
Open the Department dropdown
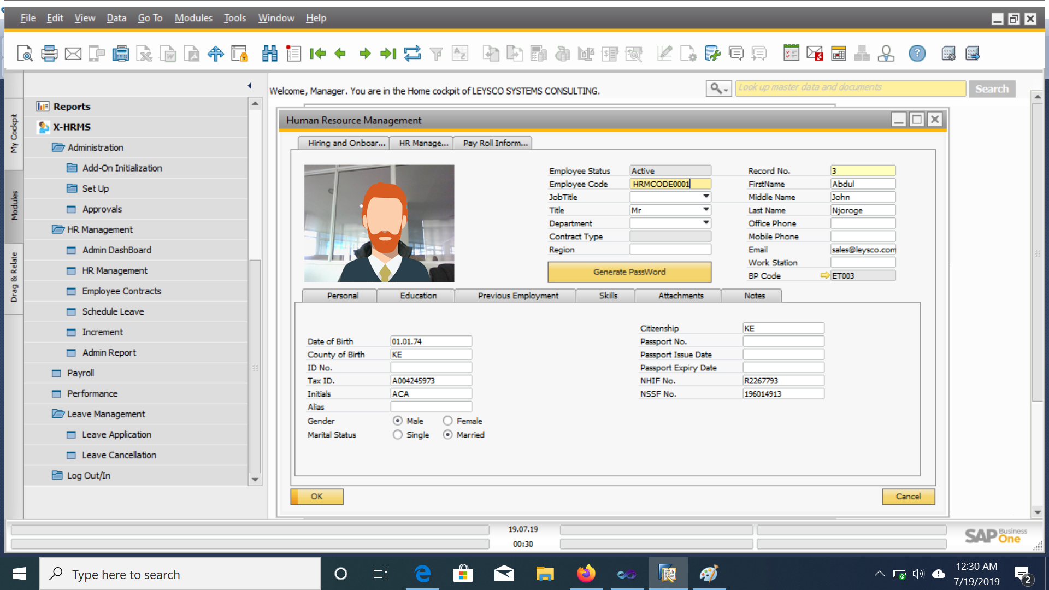pos(706,223)
